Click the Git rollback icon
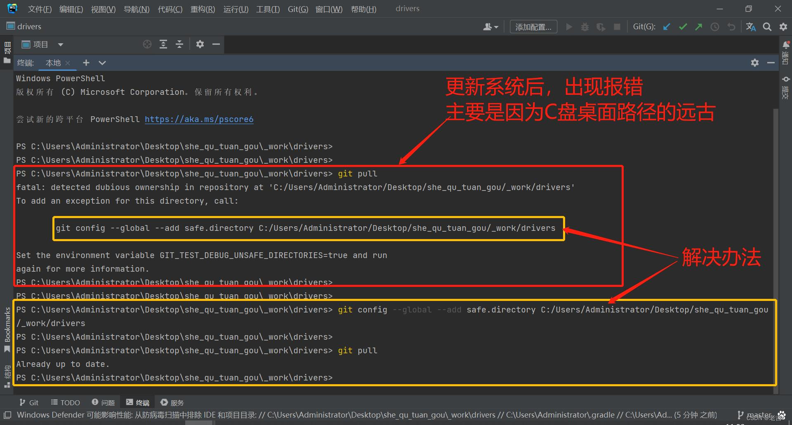The height and width of the screenshot is (425, 792). 731,27
